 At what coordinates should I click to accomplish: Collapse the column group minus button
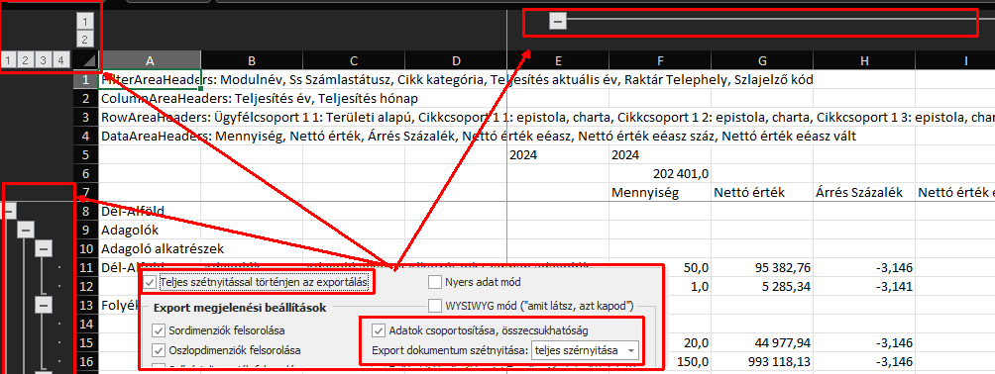(x=558, y=22)
